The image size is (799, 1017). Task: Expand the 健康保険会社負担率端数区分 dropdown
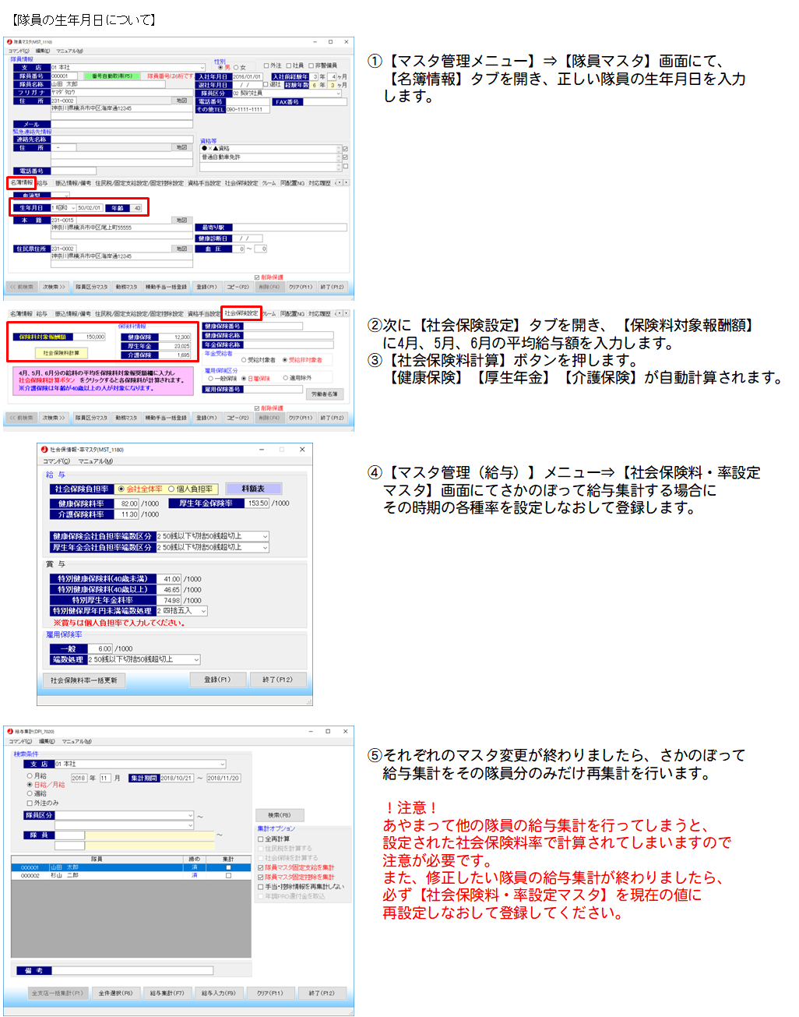266,536
